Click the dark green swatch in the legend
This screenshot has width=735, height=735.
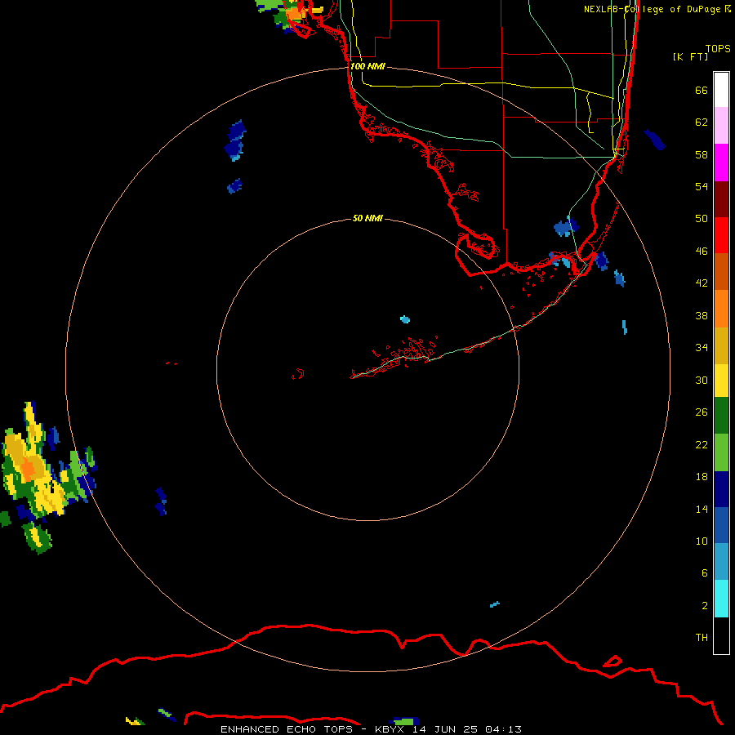point(721,415)
